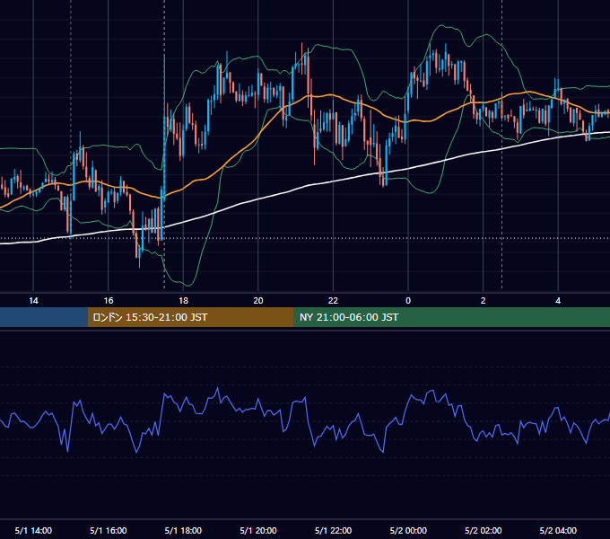610x539 pixels.
Task: Click the 4 hour axis label
Action: pos(558,300)
